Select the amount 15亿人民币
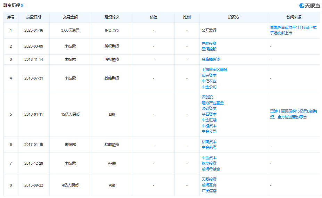This screenshot has height=198, width=322. (70, 114)
